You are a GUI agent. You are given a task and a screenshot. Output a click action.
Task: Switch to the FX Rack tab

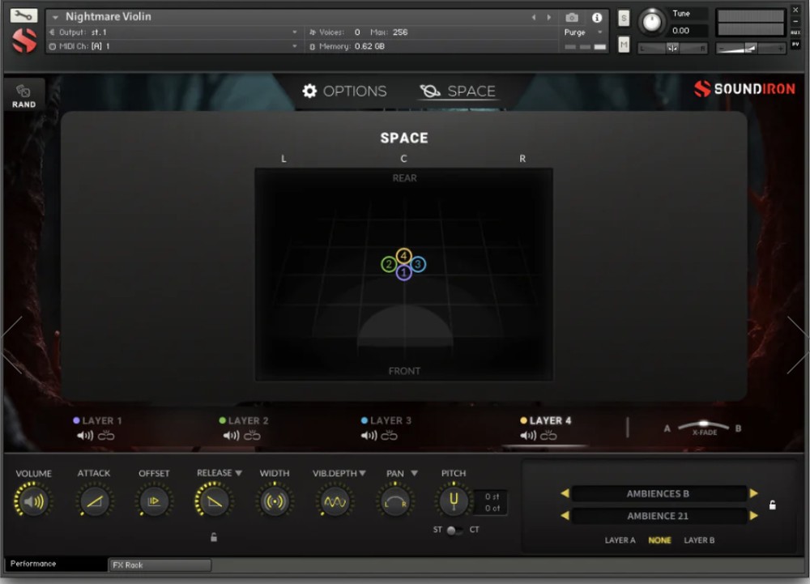[160, 565]
